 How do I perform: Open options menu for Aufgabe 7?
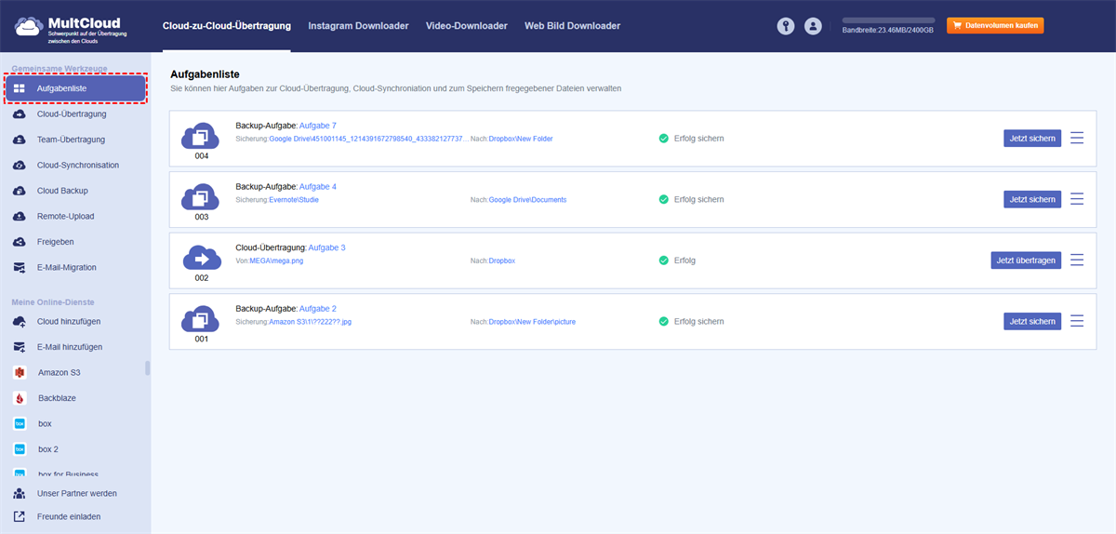[x=1077, y=138]
